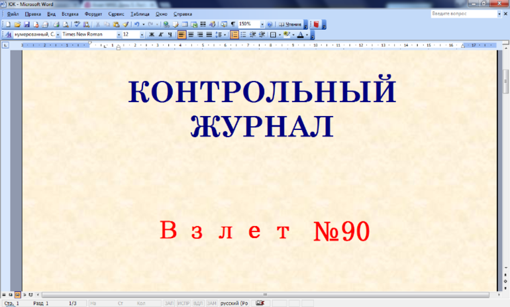Show paragraph marks with the pilcrow icon
The height and width of the screenshot is (307, 510).
tap(232, 24)
